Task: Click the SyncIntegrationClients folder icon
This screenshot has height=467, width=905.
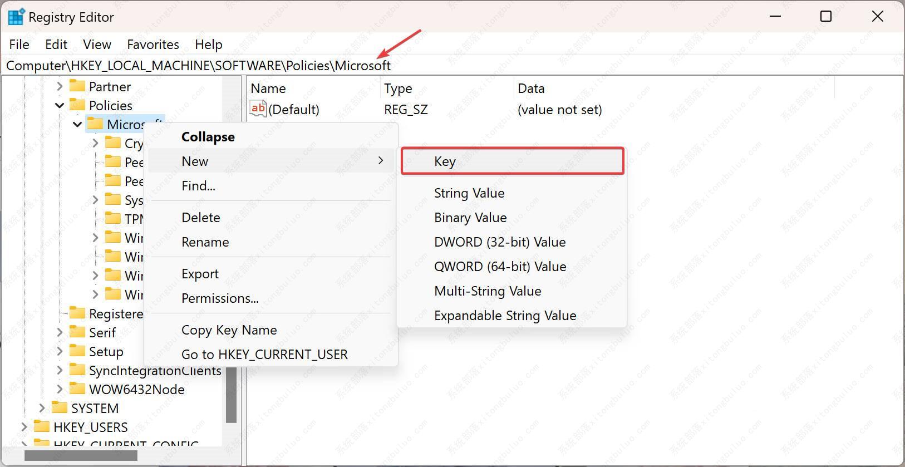Action: (77, 370)
